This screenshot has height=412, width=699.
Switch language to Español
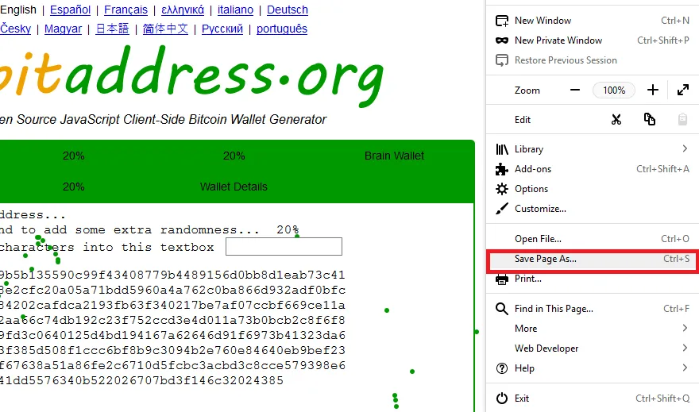tap(70, 10)
